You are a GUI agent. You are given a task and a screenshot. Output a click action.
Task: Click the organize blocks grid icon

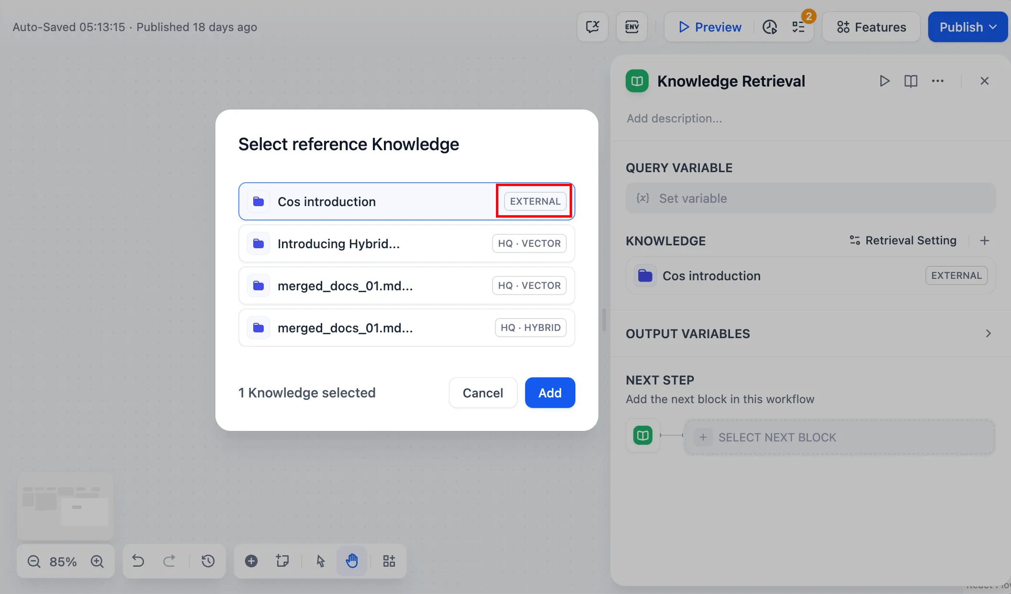pos(389,561)
